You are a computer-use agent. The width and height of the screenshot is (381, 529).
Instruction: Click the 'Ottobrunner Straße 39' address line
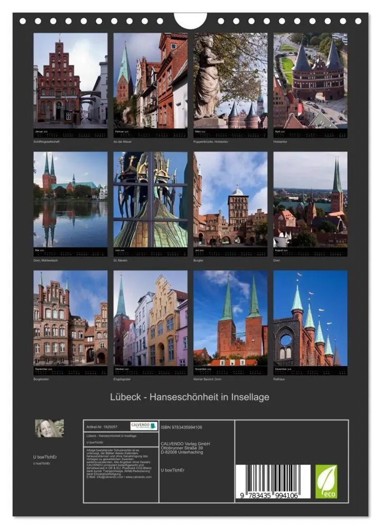click(182, 448)
